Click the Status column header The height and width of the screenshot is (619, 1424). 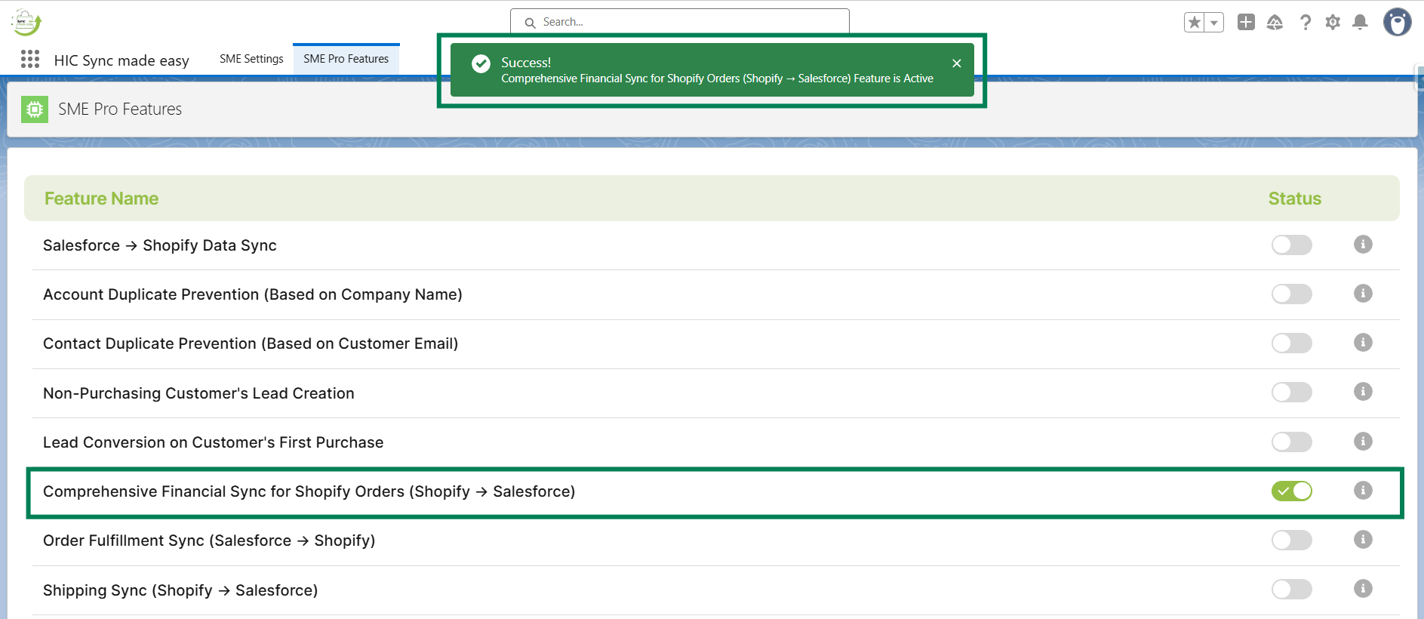point(1295,199)
